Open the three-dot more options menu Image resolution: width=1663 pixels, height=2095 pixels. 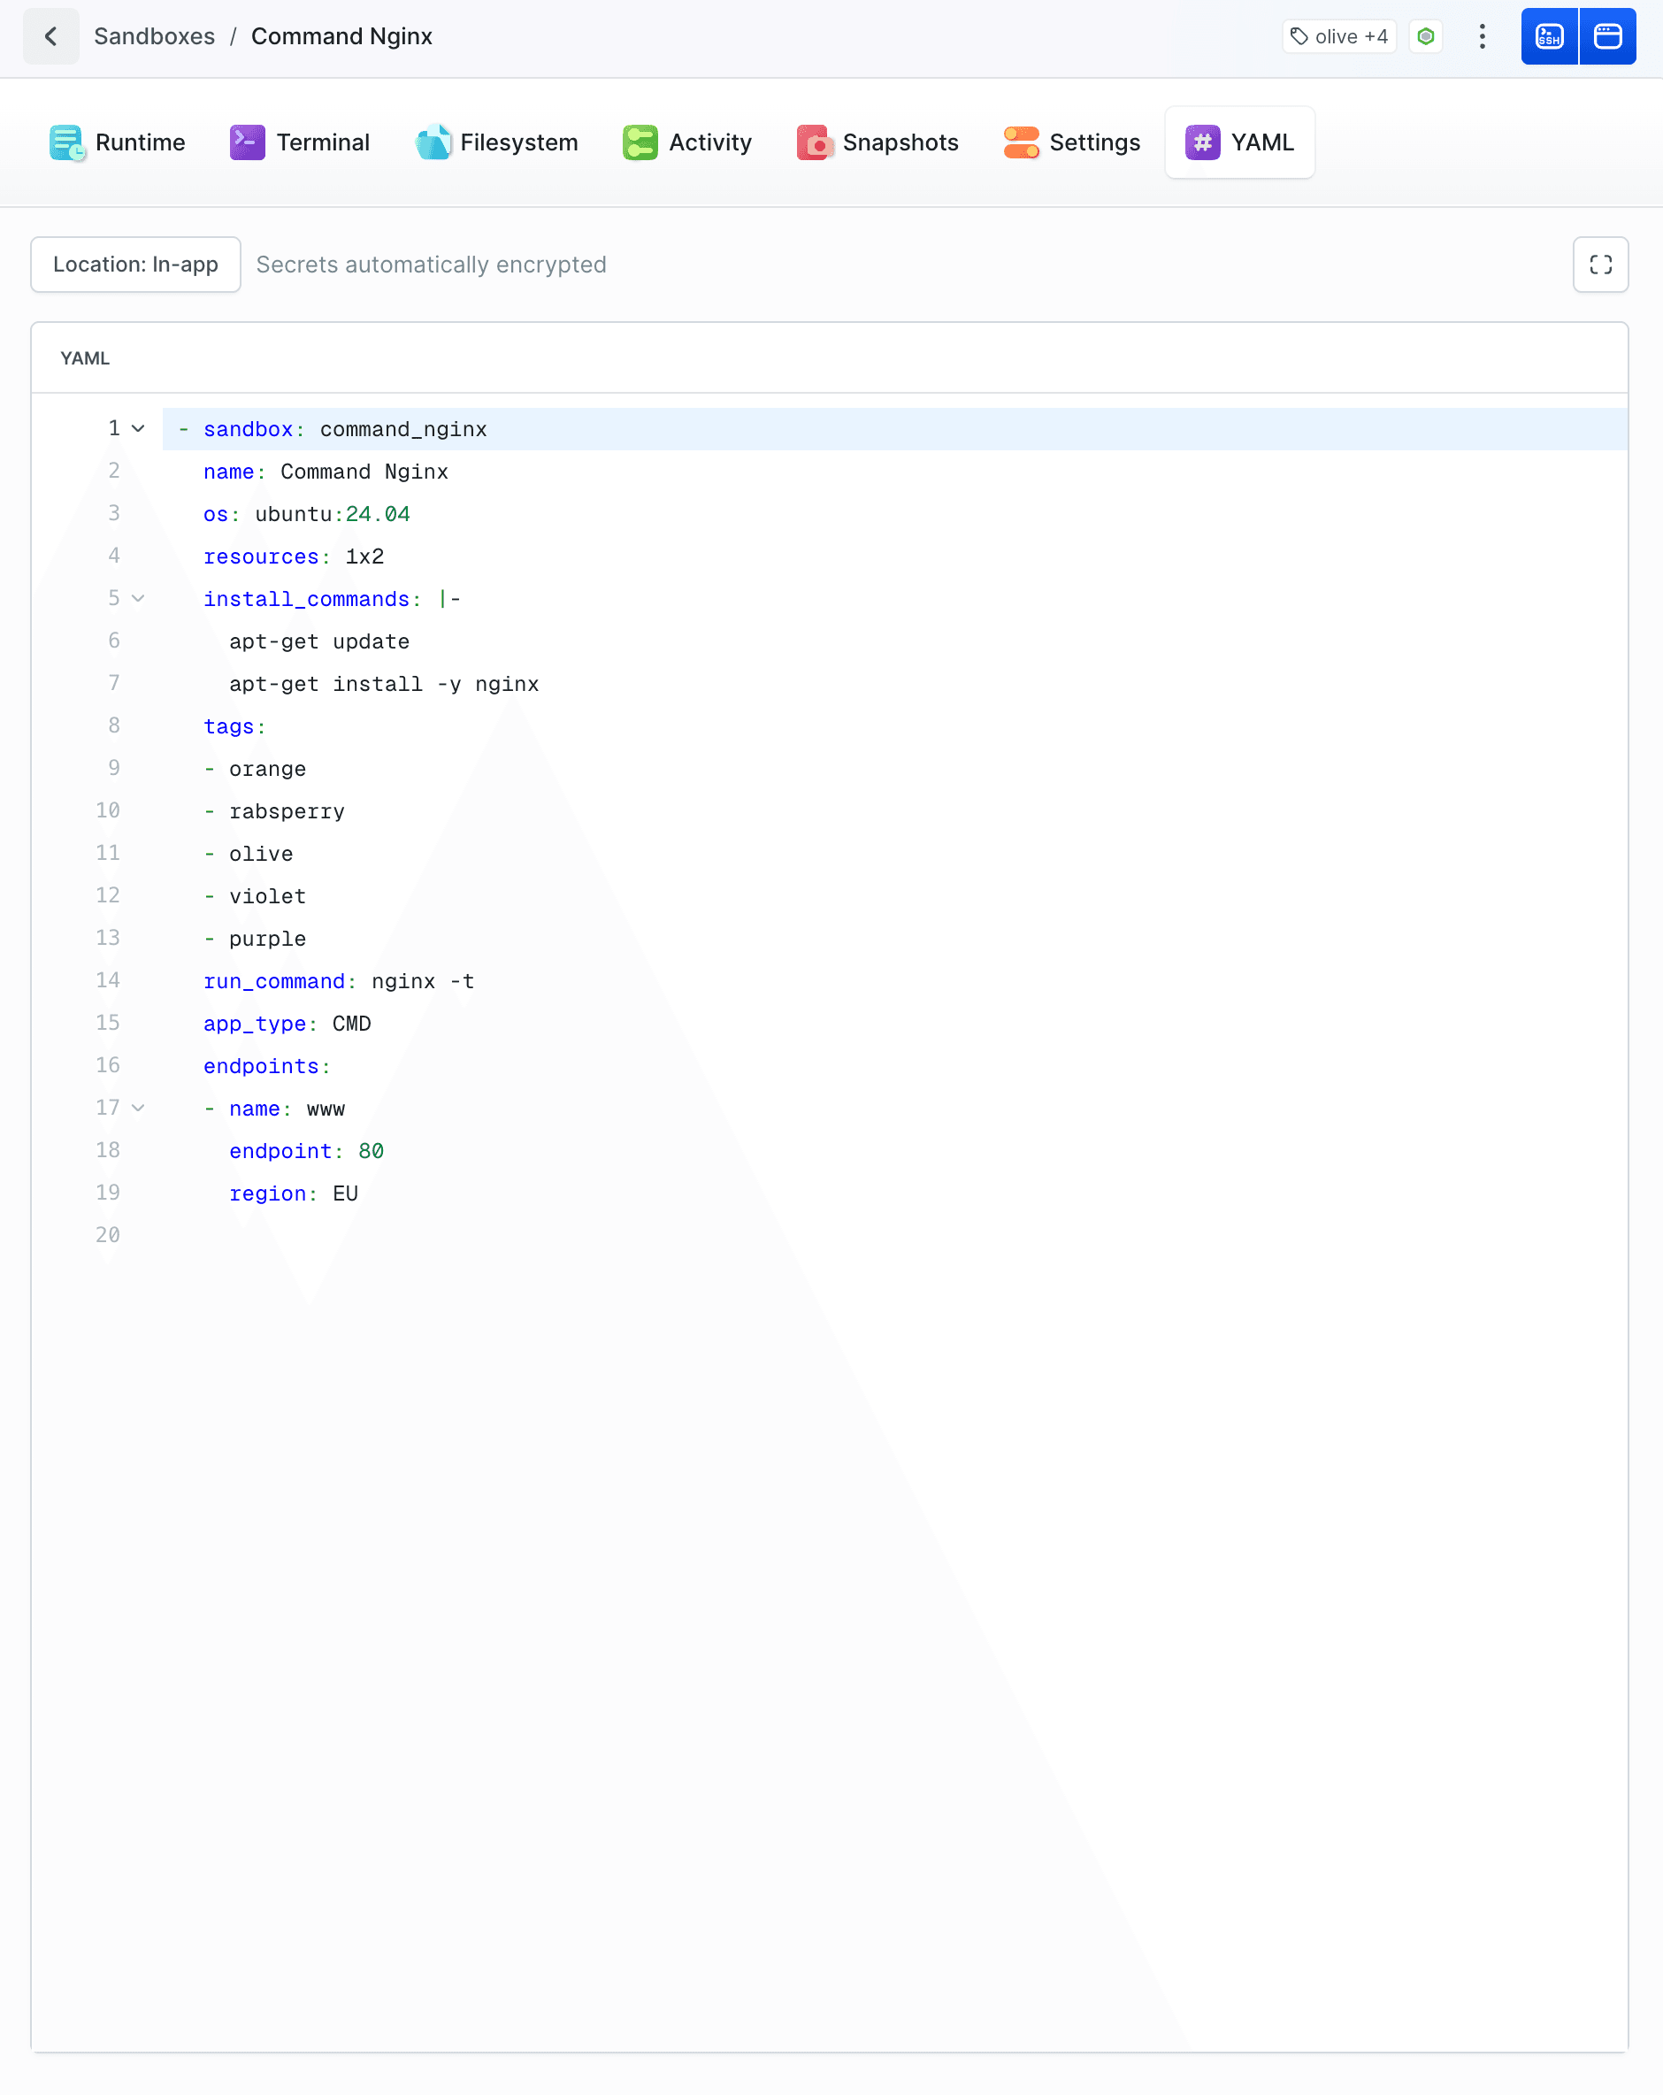point(1482,37)
